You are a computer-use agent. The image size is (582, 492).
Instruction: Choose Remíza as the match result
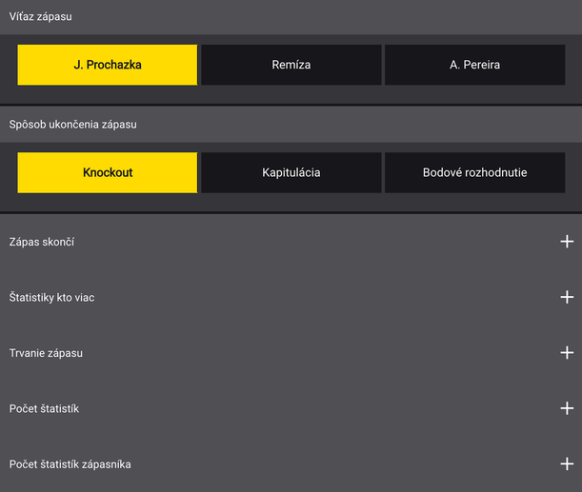pos(291,65)
